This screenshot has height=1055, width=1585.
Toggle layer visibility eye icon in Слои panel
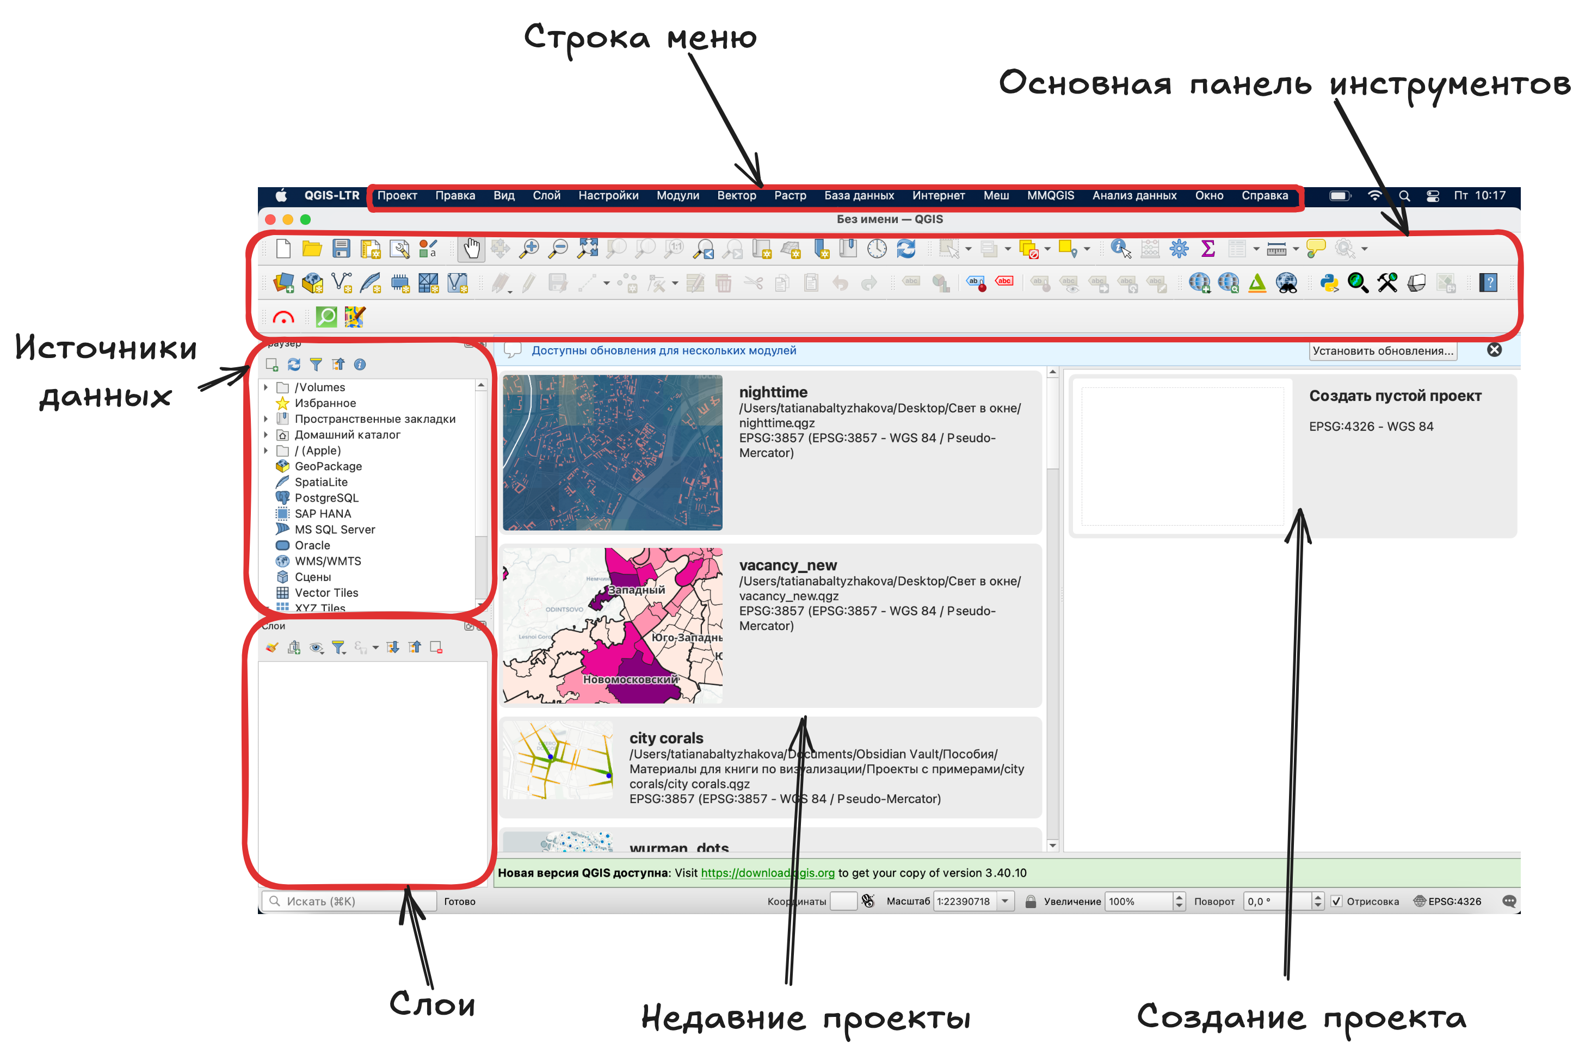click(316, 648)
